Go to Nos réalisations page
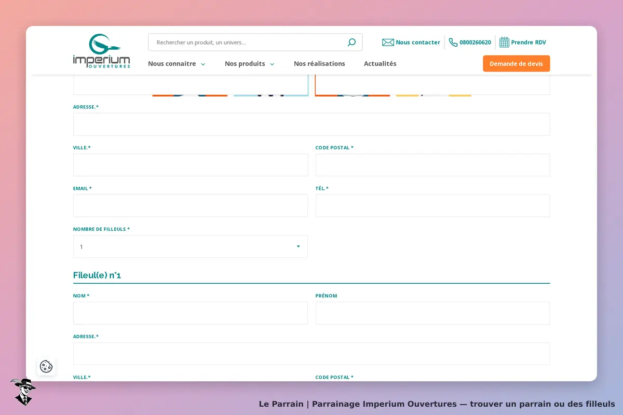 pyautogui.click(x=319, y=64)
